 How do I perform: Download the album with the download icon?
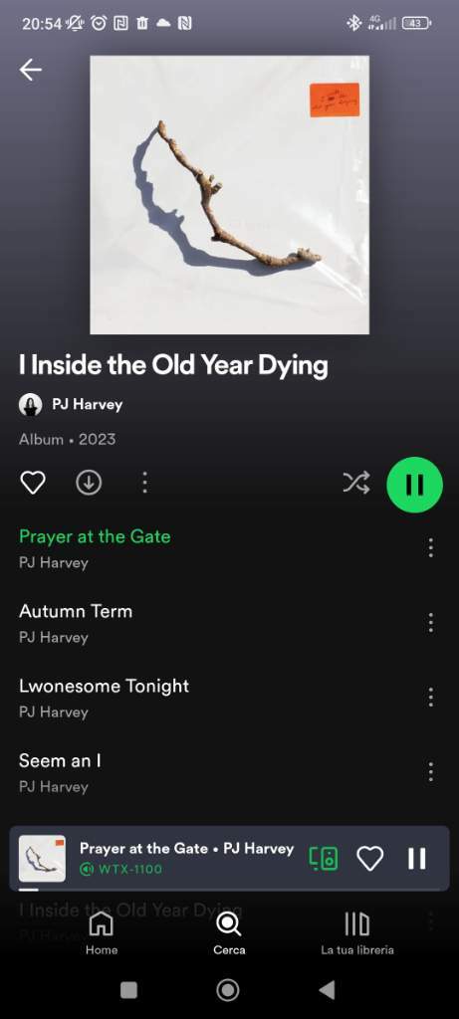pyautogui.click(x=89, y=483)
